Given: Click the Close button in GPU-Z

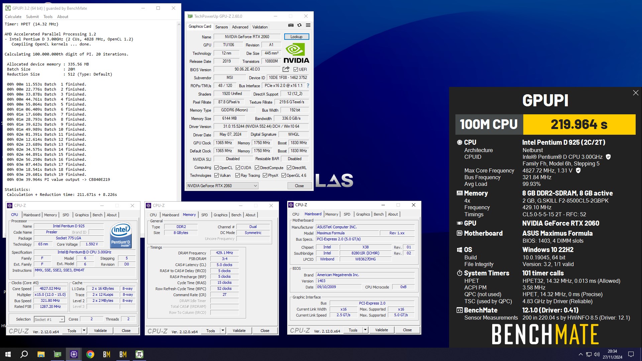Looking at the screenshot, I should tap(299, 186).
